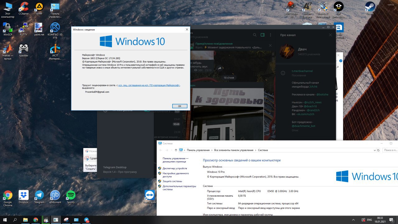398x224 pixels.
Task: Click the forward arrow on Telegram video post
Action: (220, 68)
